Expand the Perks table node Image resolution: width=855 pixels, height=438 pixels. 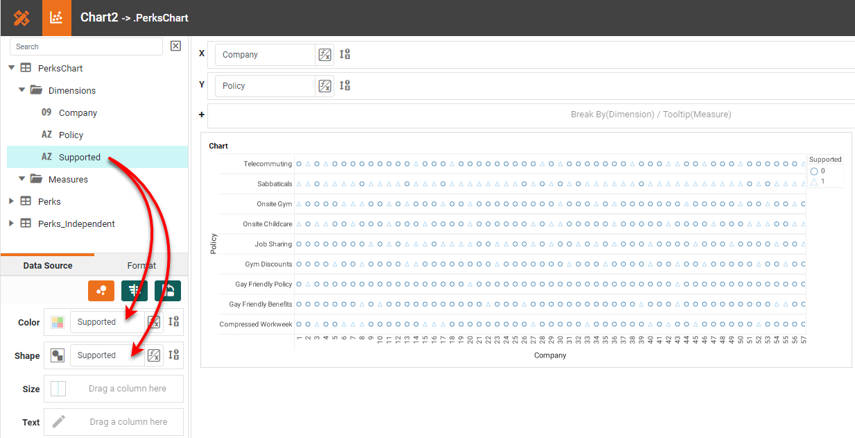[x=11, y=201]
